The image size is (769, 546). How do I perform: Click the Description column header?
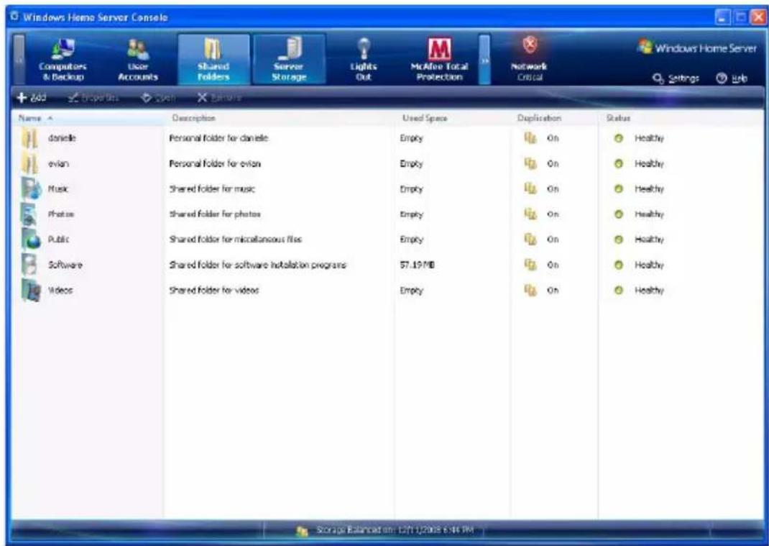pos(280,118)
